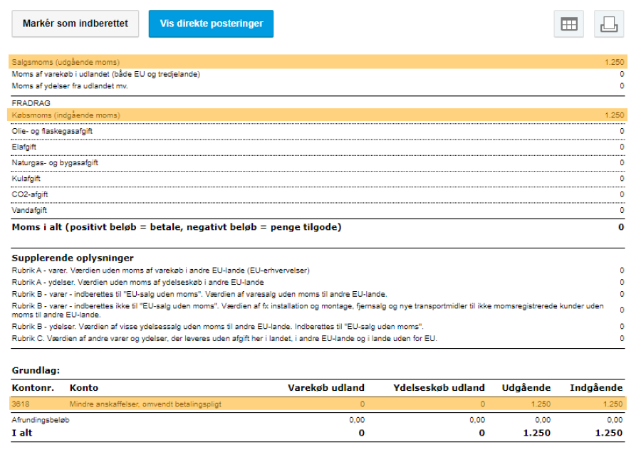Open the Salgsmoms (udgående moms) row
Screen dimensions: 641x467
click(66, 62)
